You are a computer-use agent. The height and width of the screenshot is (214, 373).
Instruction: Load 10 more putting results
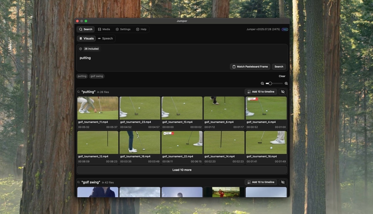[182, 170]
